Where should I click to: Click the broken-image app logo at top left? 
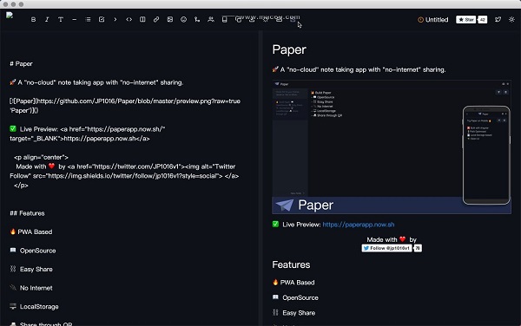10,16
